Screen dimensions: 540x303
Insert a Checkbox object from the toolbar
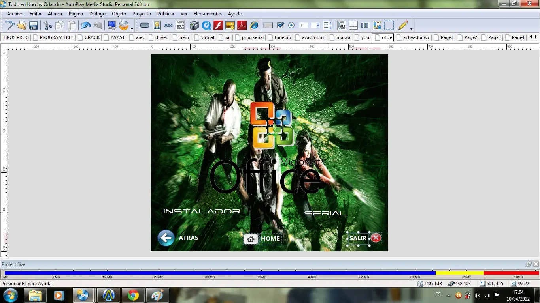point(280,25)
